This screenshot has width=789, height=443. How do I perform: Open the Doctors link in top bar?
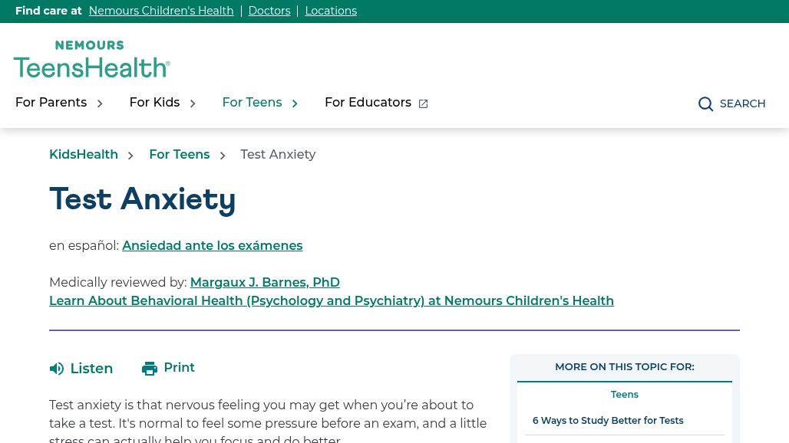pyautogui.click(x=269, y=11)
